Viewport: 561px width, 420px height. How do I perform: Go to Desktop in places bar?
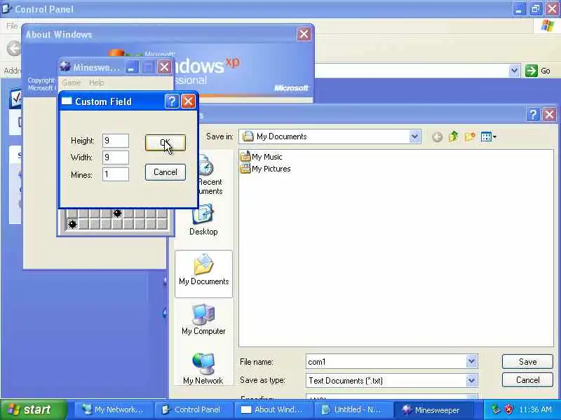(x=203, y=219)
